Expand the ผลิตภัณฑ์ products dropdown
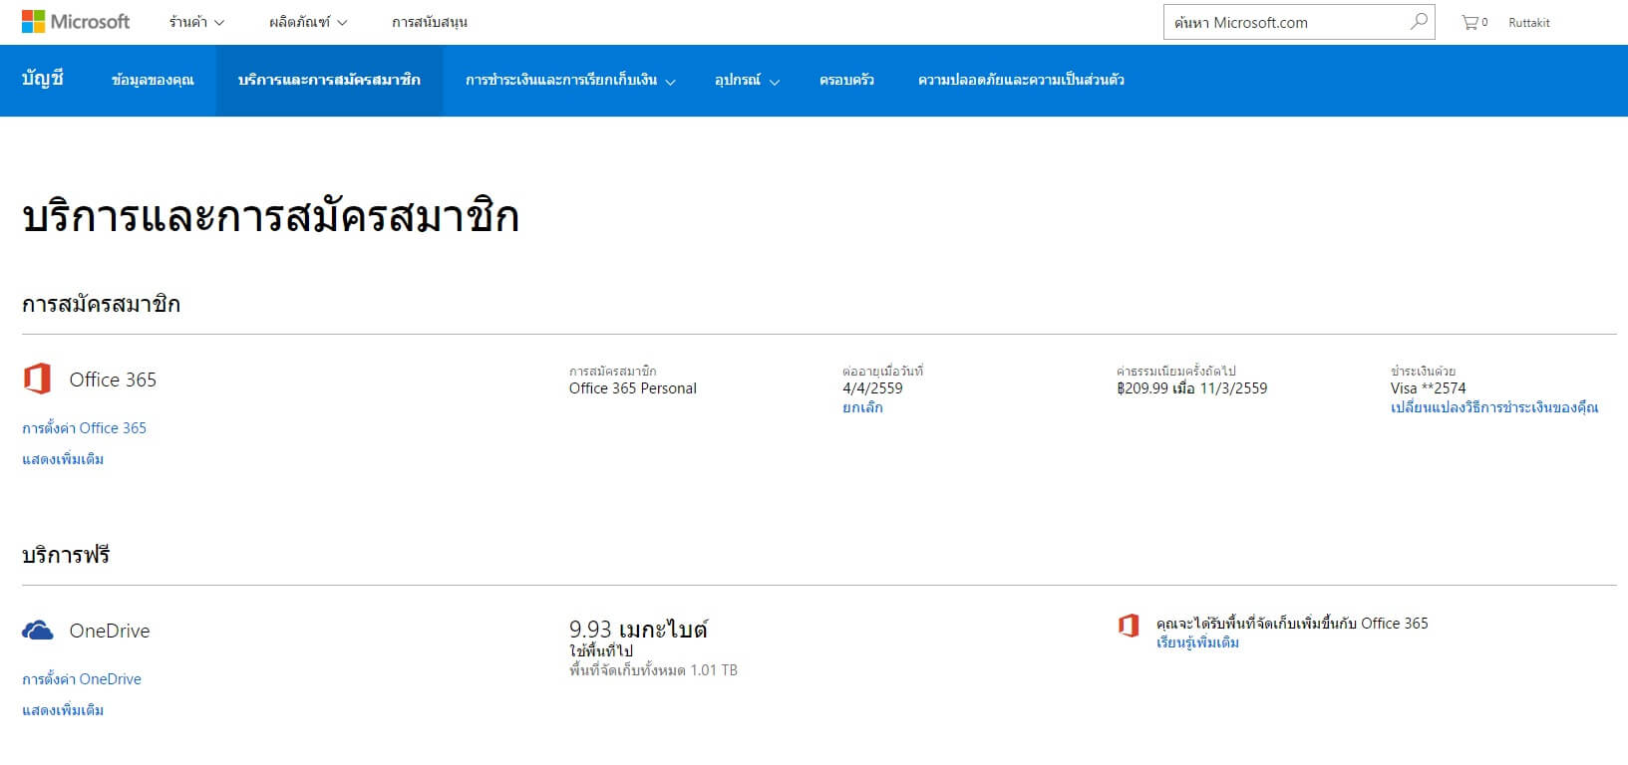 [x=308, y=22]
